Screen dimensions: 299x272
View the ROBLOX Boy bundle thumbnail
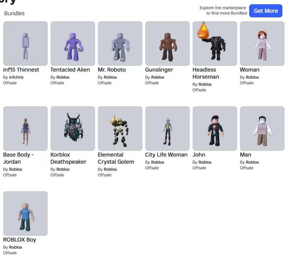point(25,214)
